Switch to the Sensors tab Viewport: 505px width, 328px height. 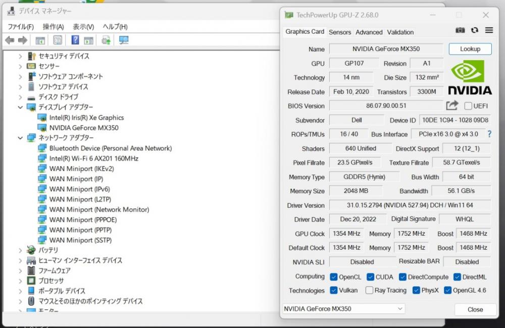coord(340,32)
